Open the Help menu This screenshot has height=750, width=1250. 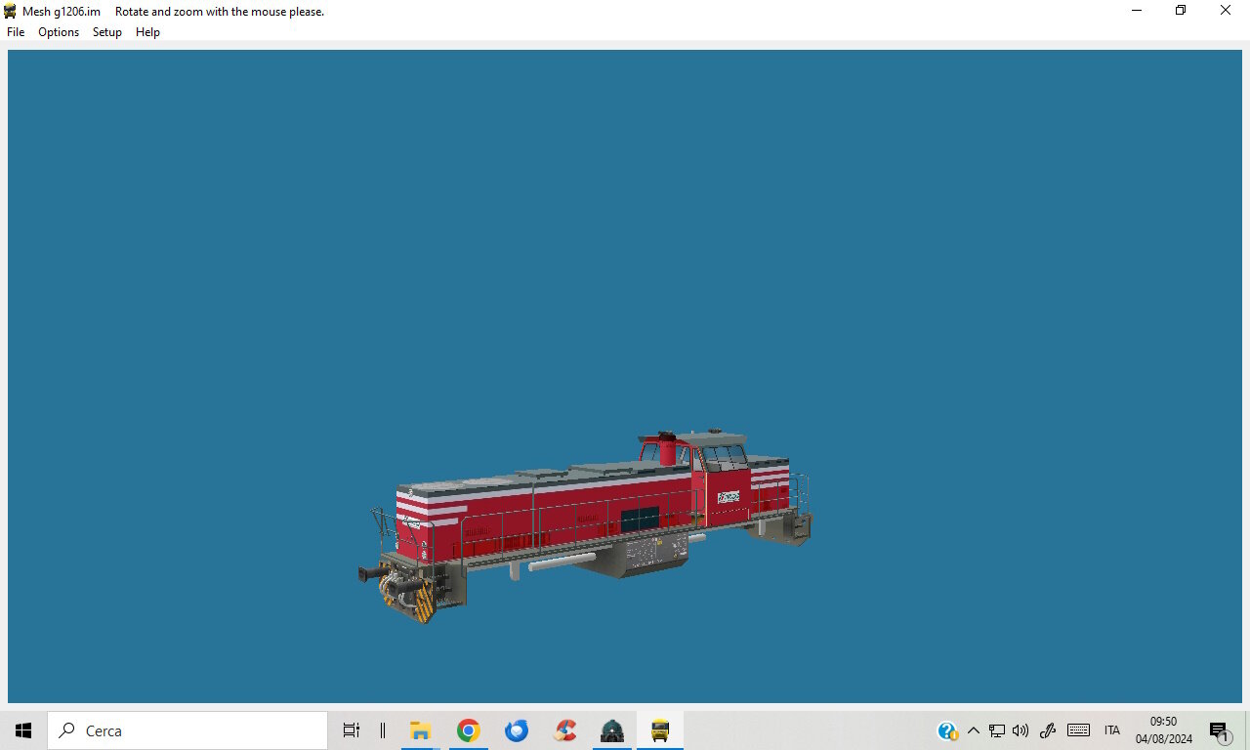tap(147, 32)
